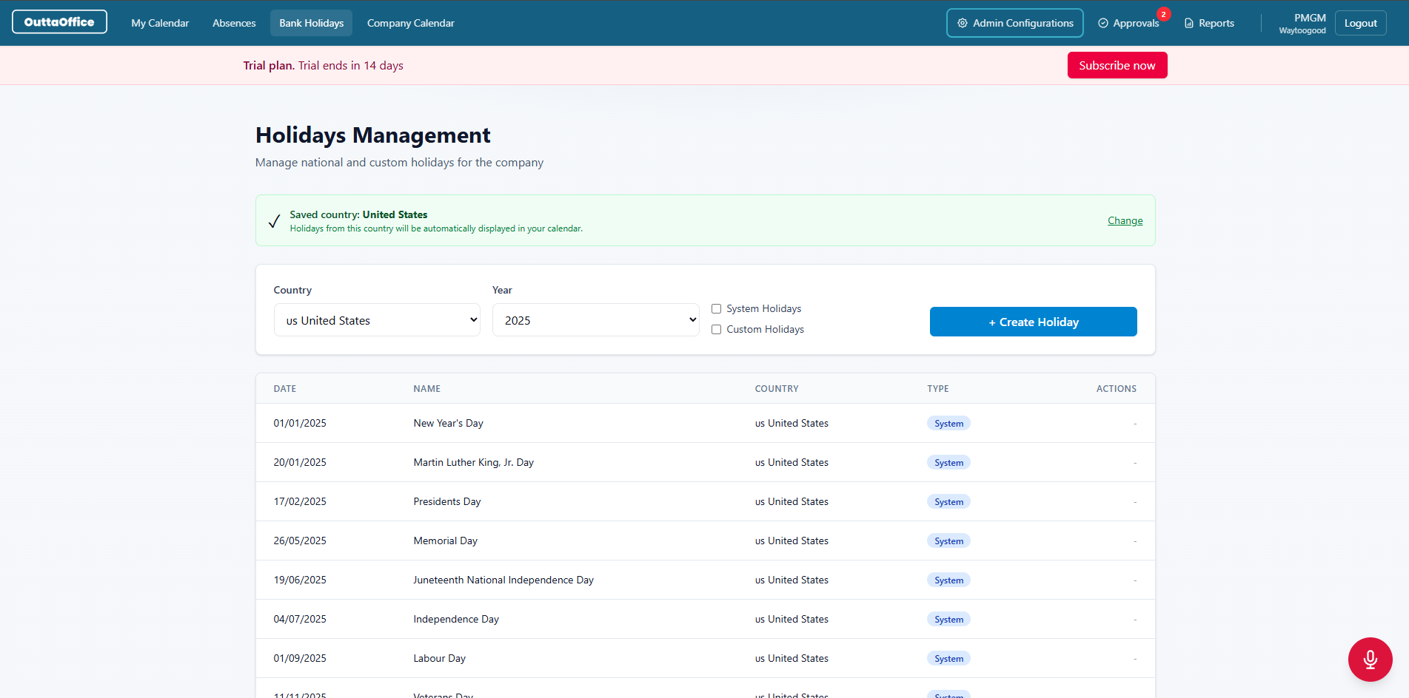Click the date 04/07/2025
Image resolution: width=1409 pixels, height=698 pixels.
pyautogui.click(x=300, y=619)
